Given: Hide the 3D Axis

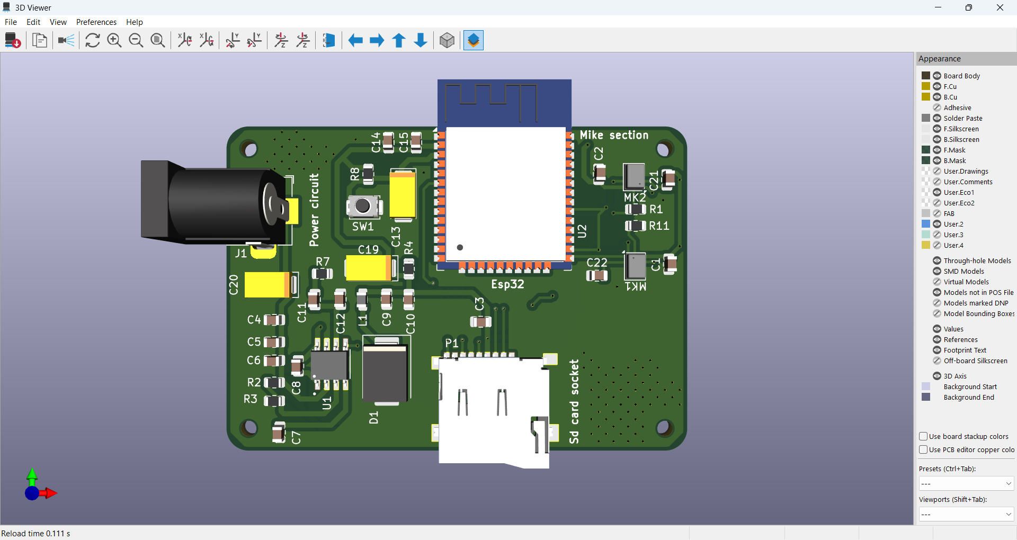Looking at the screenshot, I should [x=937, y=376].
